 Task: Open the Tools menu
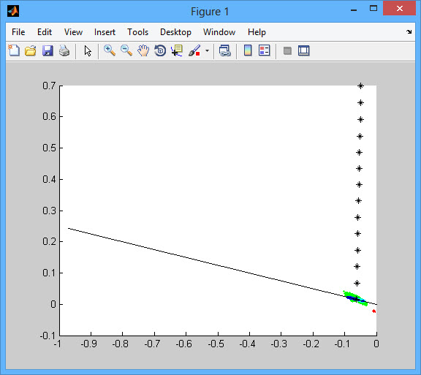pos(137,32)
